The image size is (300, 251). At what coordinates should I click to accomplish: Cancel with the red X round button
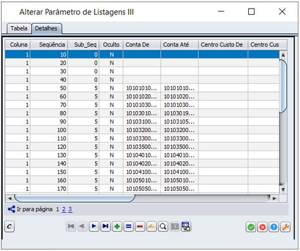pos(262,227)
